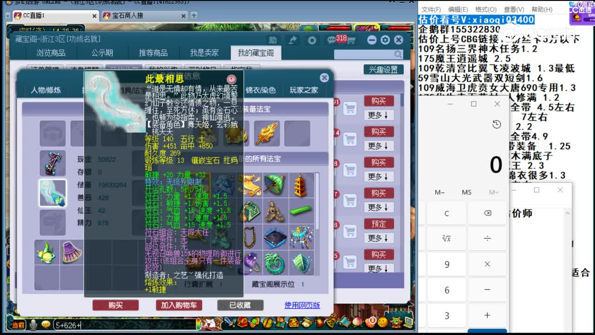Image resolution: width=595 pixels, height=335 pixels.
Task: Click 加入购物车 button
Action: (179, 305)
